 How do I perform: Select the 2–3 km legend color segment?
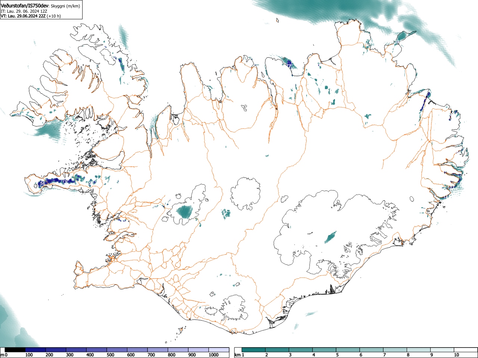[277, 350]
